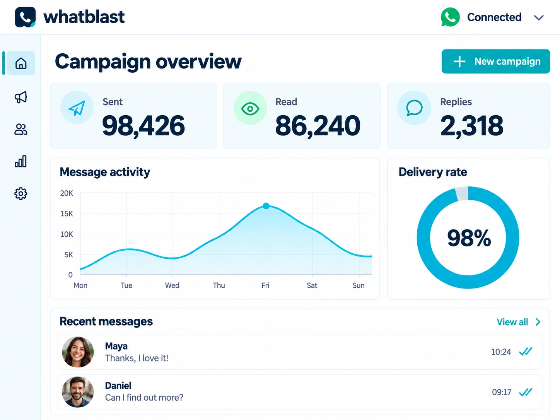Click the whatblast brand name

pyautogui.click(x=84, y=17)
